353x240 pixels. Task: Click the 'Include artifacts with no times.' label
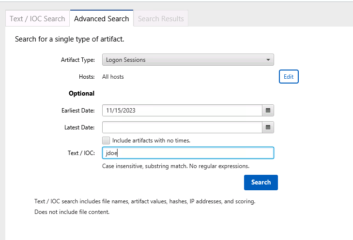151,141
